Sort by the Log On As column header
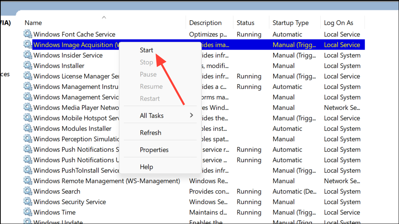Image resolution: width=399 pixels, height=224 pixels. pyautogui.click(x=338, y=23)
